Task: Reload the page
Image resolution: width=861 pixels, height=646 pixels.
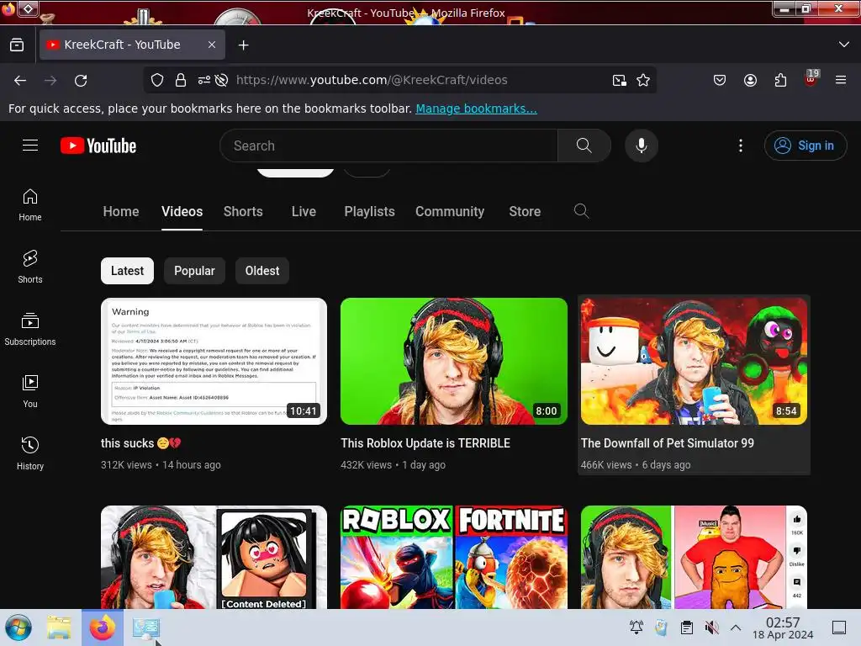Action: pos(81,80)
